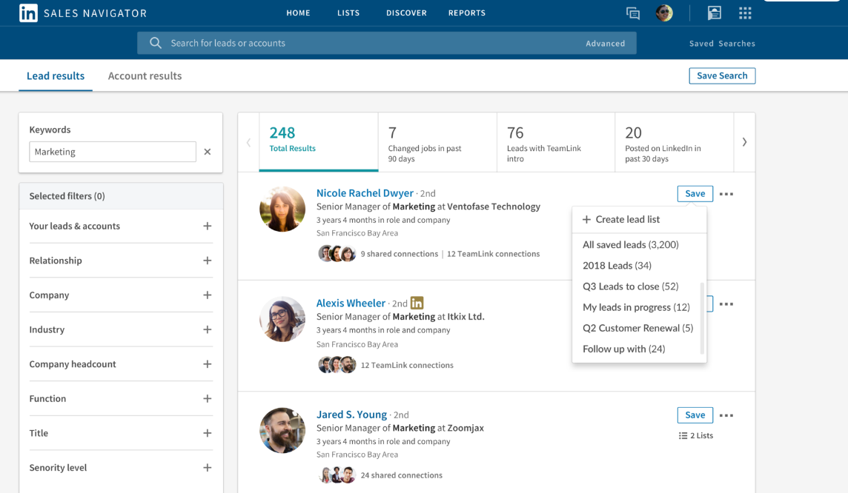Click LinkedIn premium badge next to Alexis Wheeler
848x493 pixels.
[x=417, y=303]
